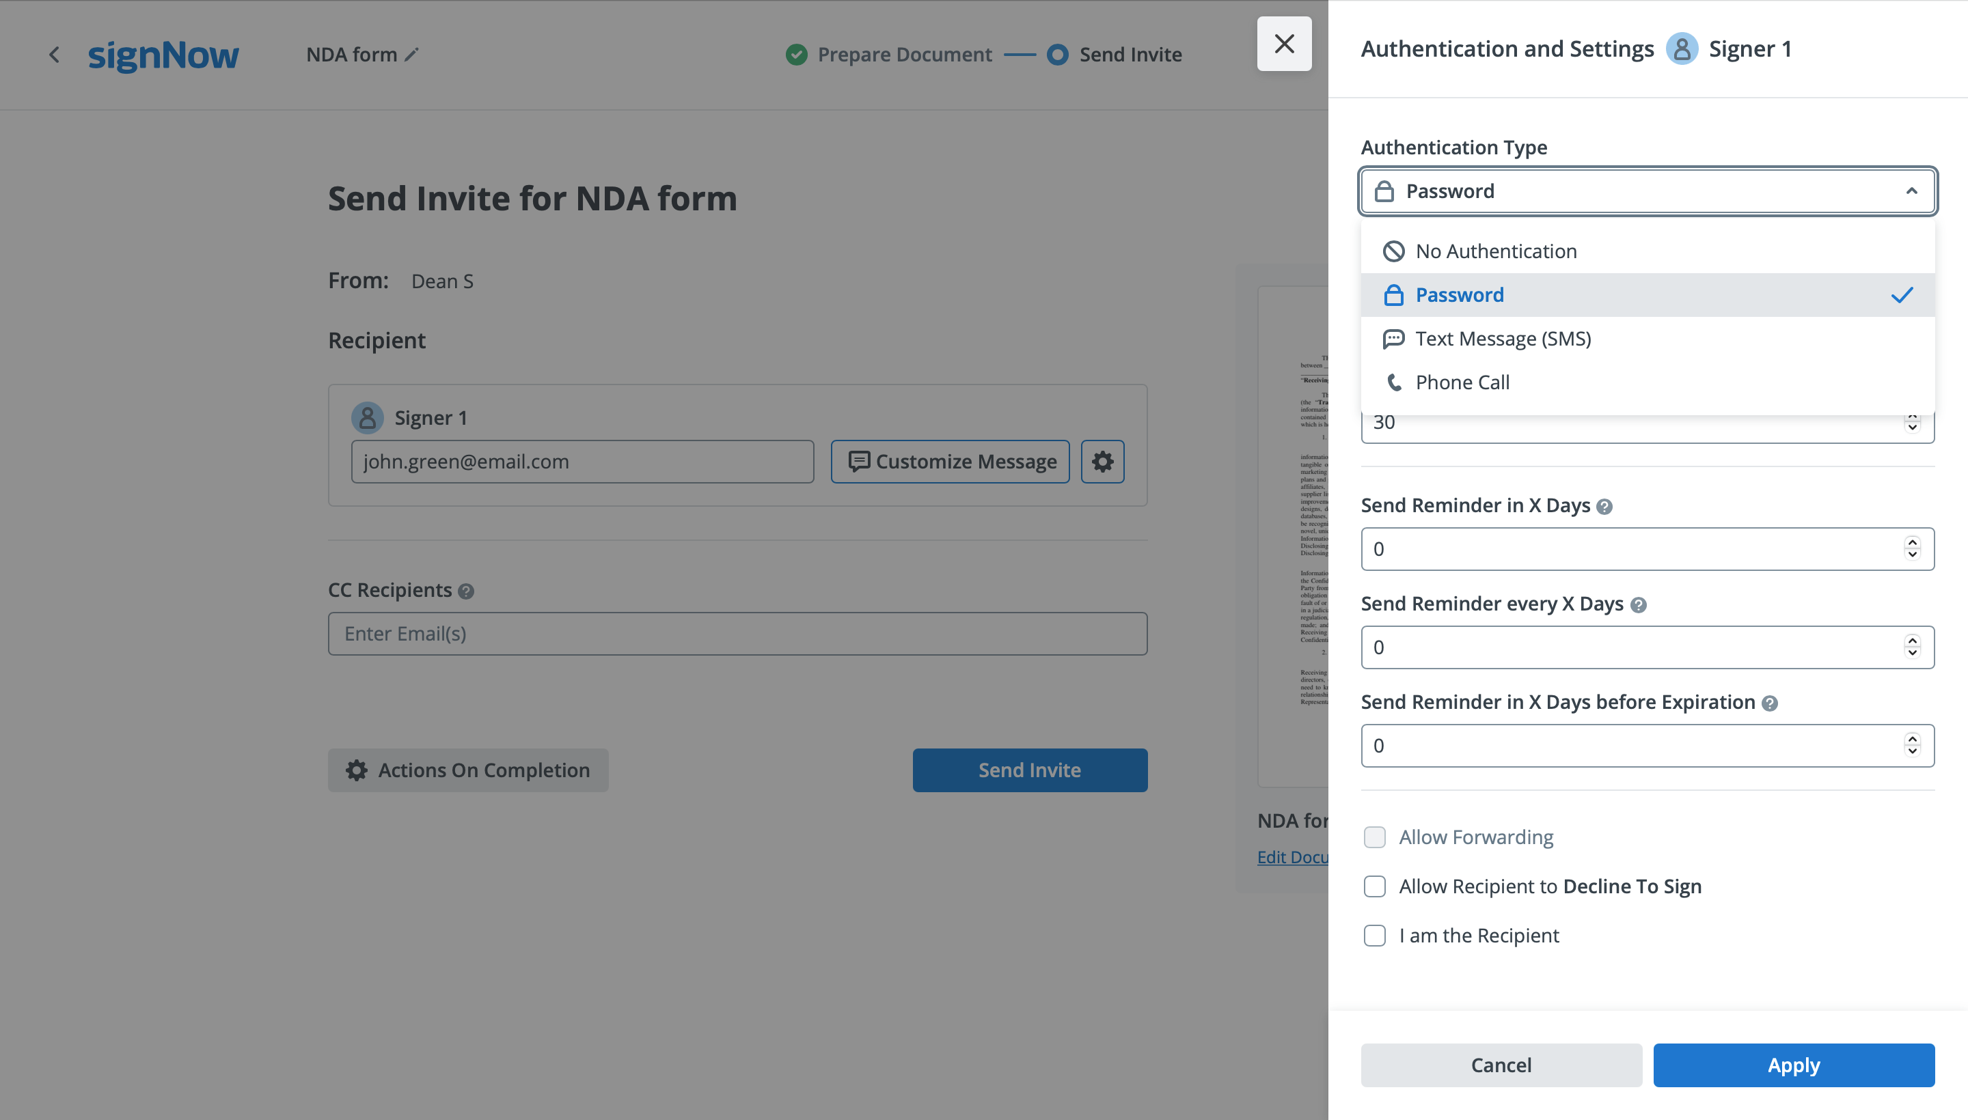
Task: Close the Authentication and Settings panel
Action: 1284,44
